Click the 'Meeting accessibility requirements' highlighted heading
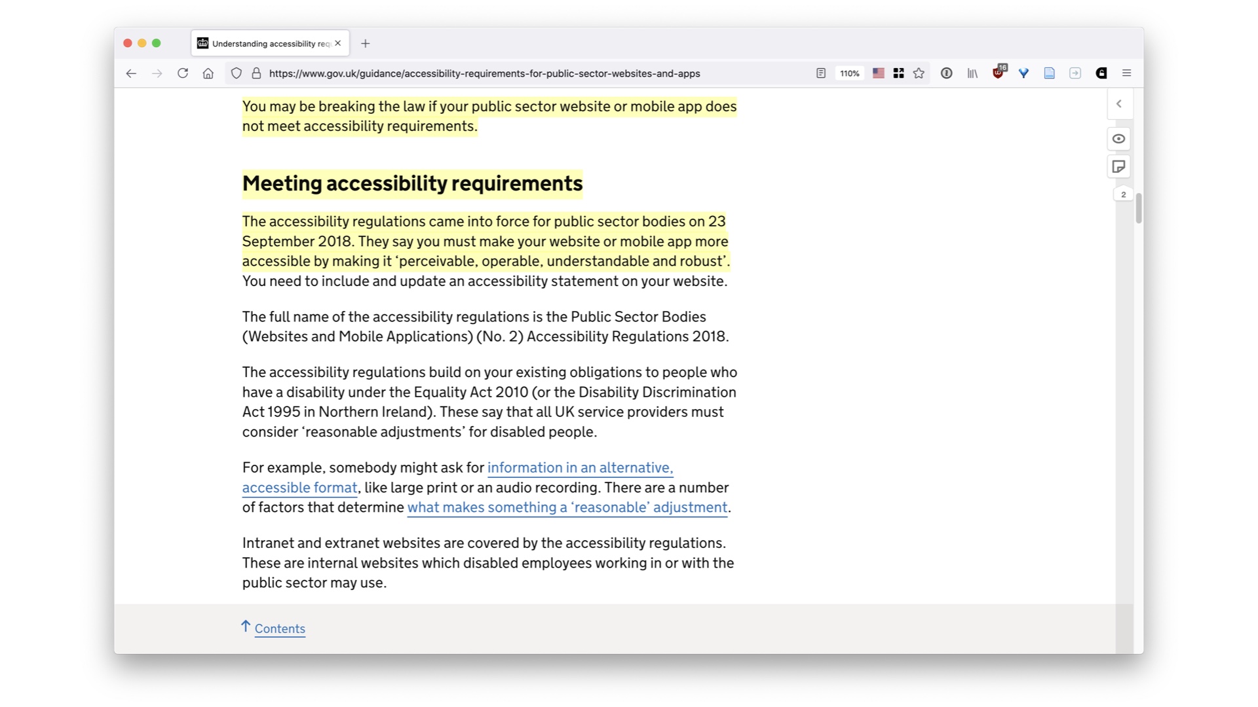The width and height of the screenshot is (1258, 707). 412,183
